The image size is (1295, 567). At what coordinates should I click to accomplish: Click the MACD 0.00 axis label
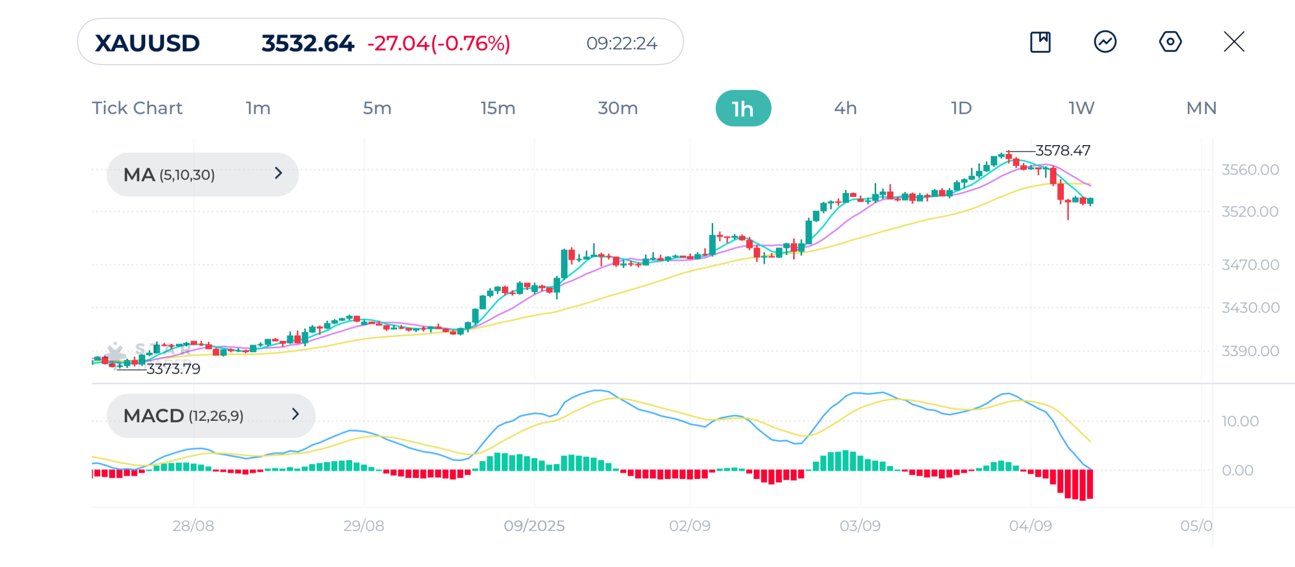[x=1237, y=470]
